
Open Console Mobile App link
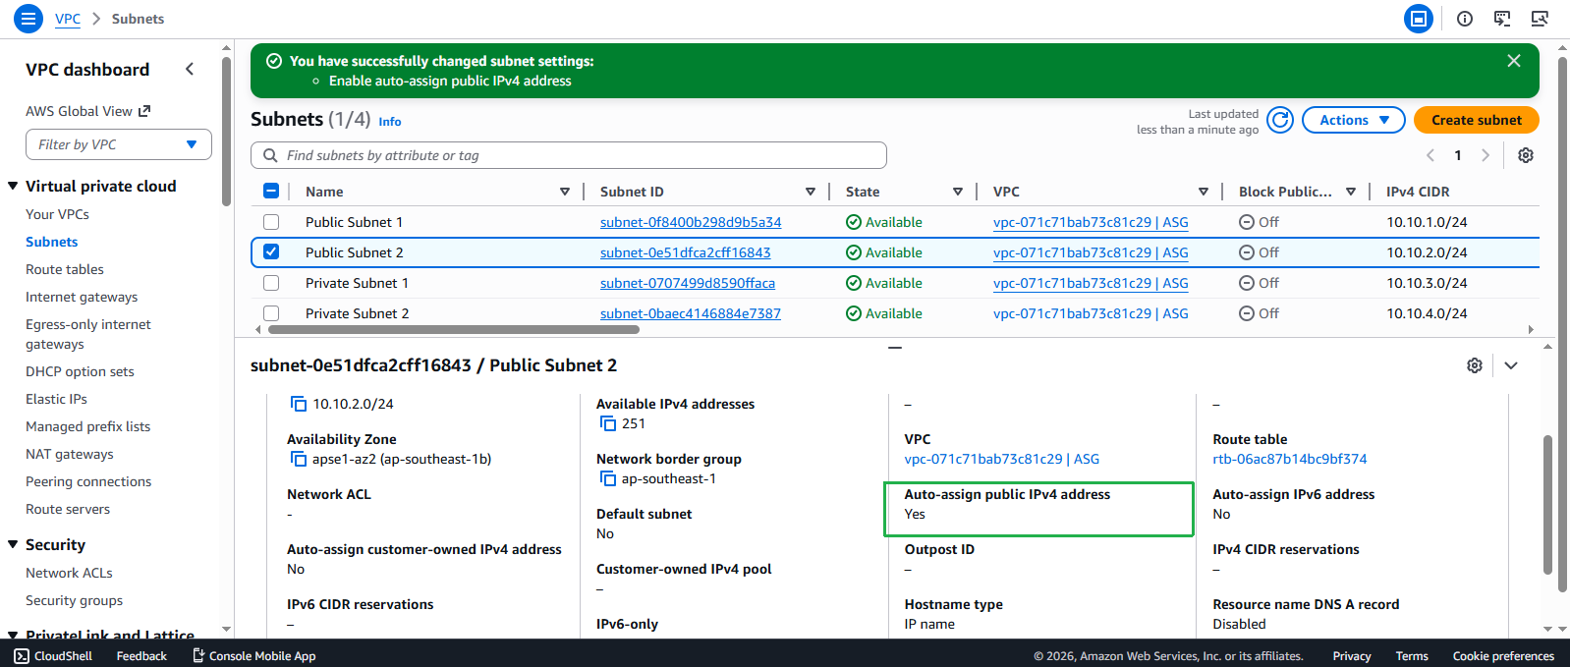(253, 655)
